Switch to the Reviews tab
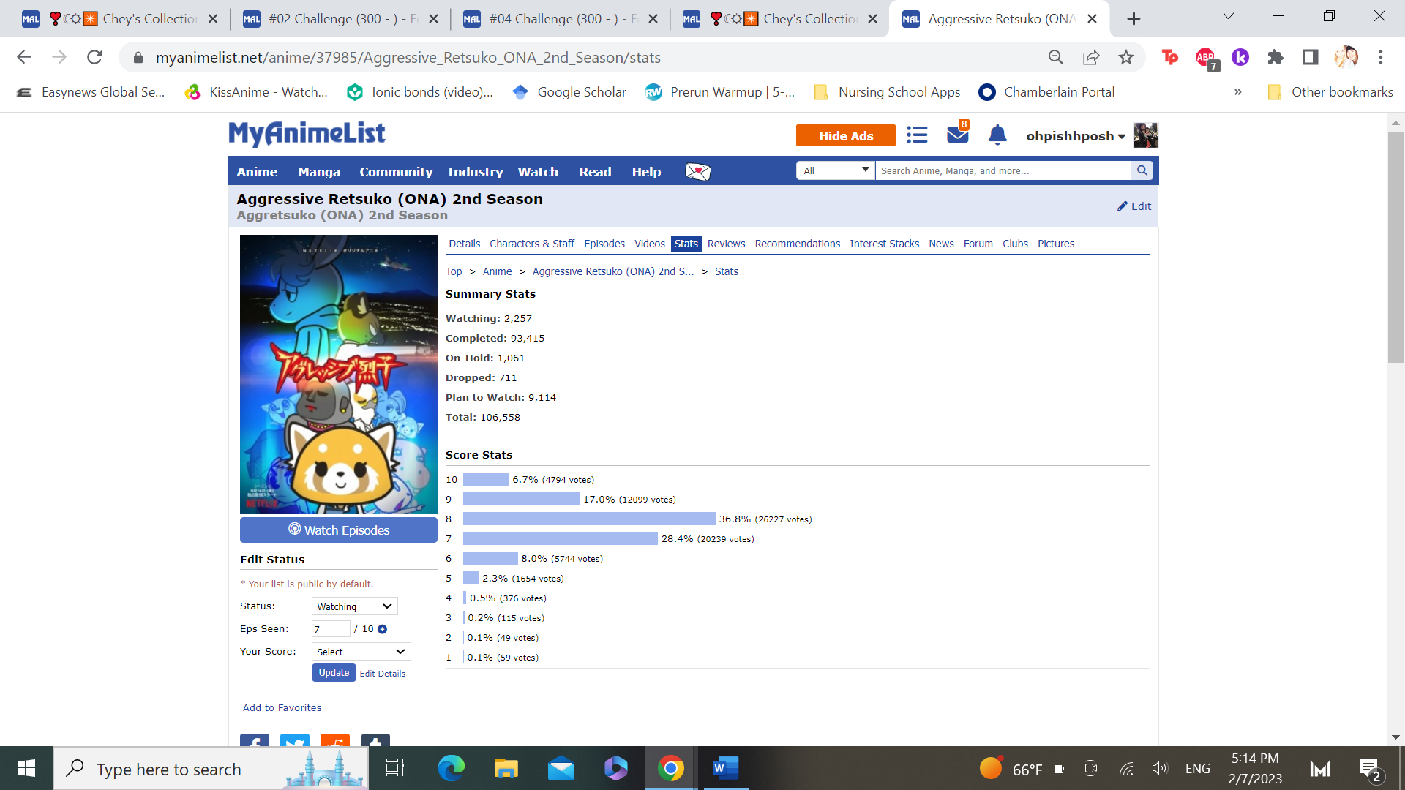This screenshot has height=790, width=1405. 726,244
